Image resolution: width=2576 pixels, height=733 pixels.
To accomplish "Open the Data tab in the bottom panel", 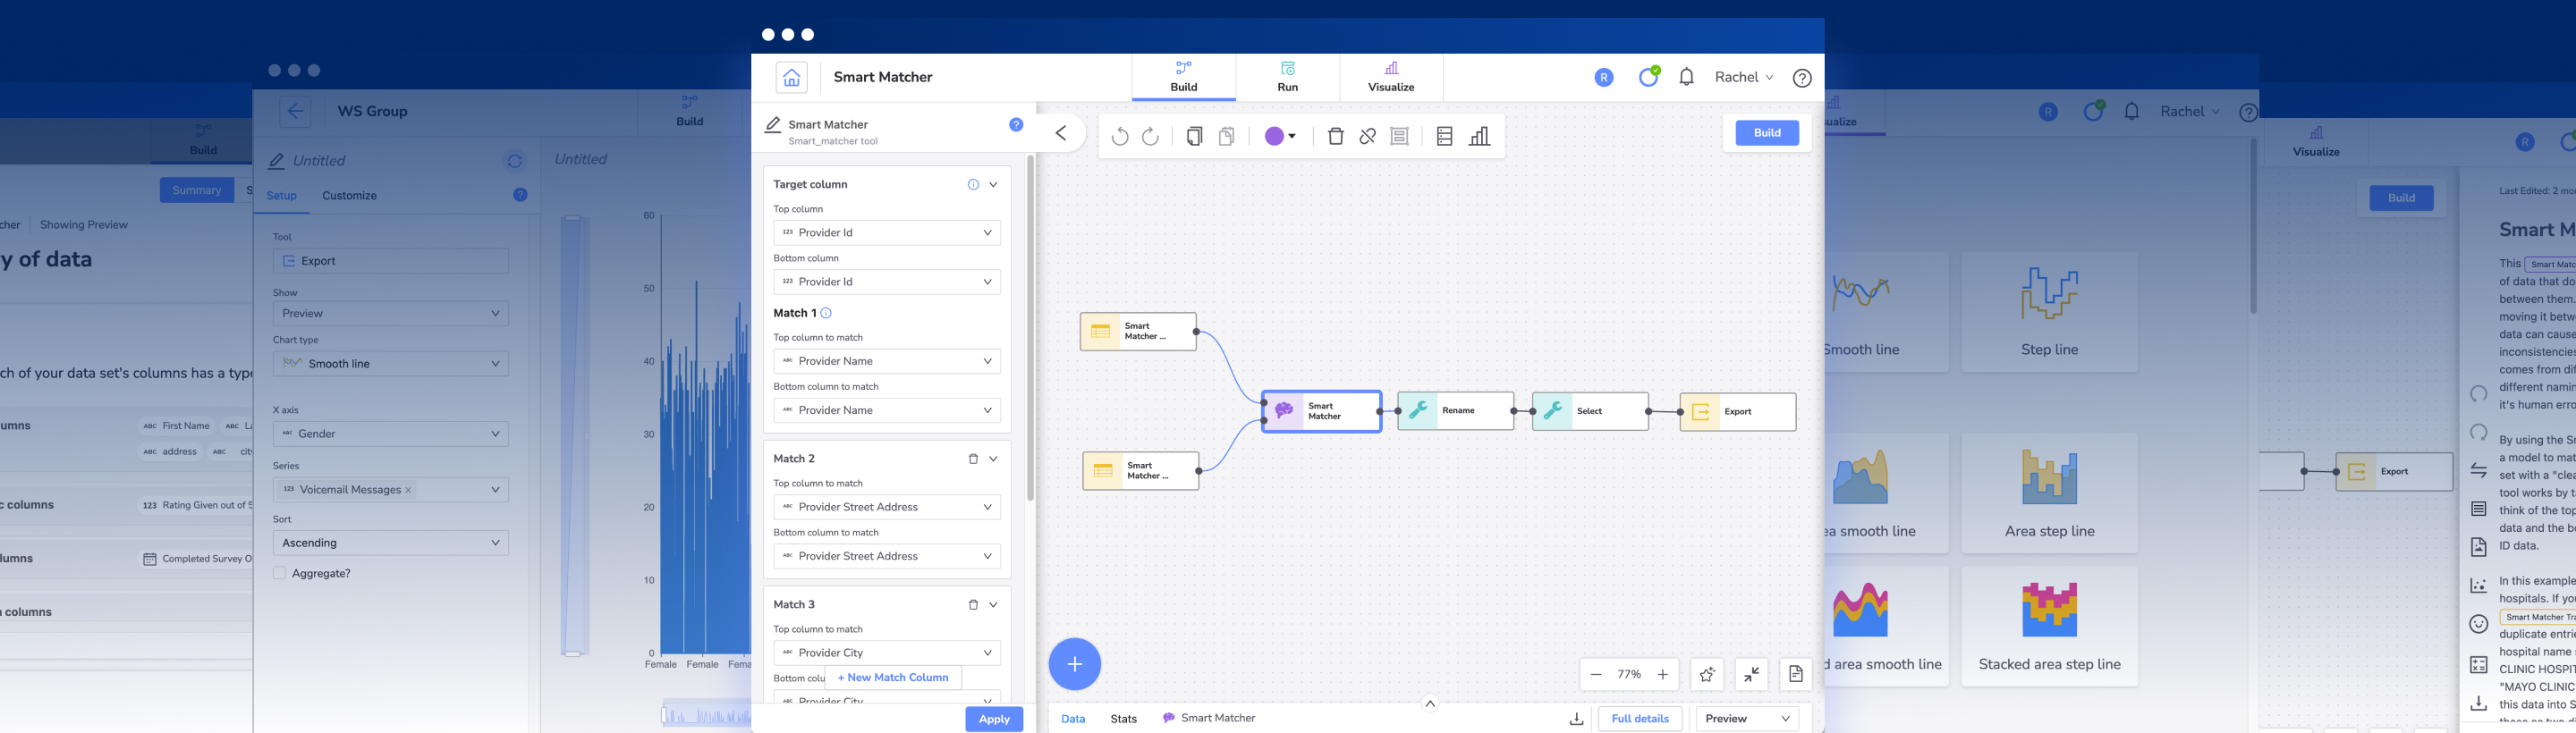I will [1073, 719].
